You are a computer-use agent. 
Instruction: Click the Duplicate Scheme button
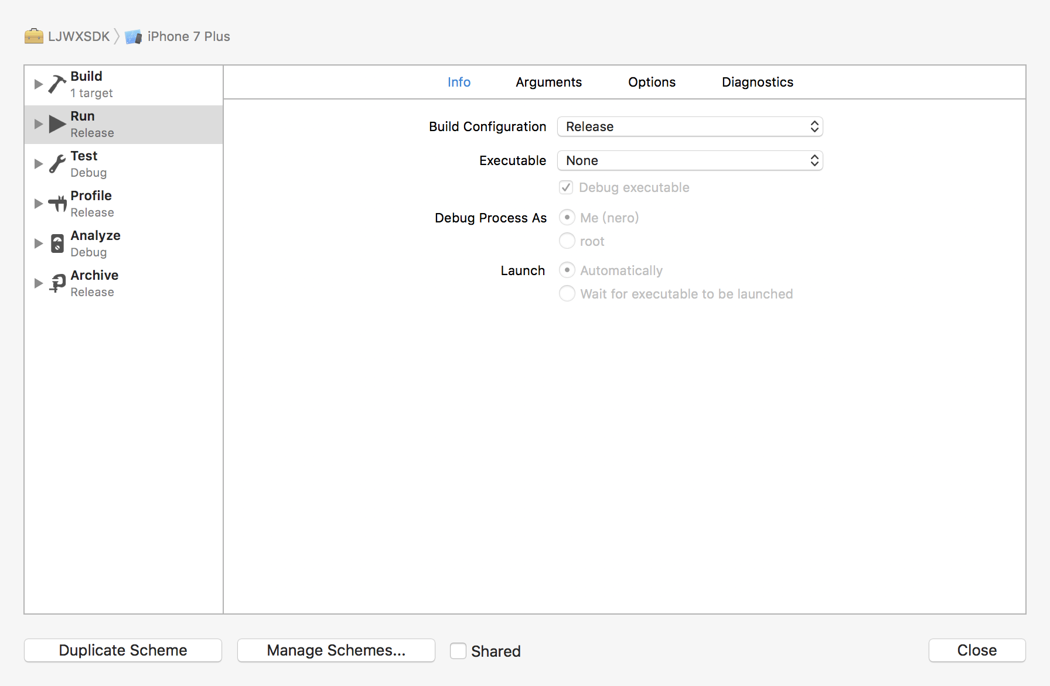(x=123, y=650)
